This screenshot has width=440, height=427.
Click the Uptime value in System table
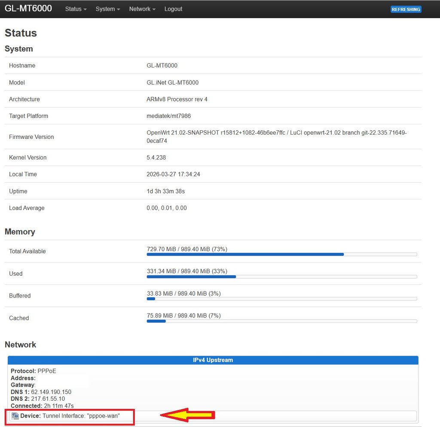click(x=165, y=191)
